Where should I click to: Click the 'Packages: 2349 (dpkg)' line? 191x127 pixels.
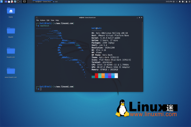click(103, 43)
